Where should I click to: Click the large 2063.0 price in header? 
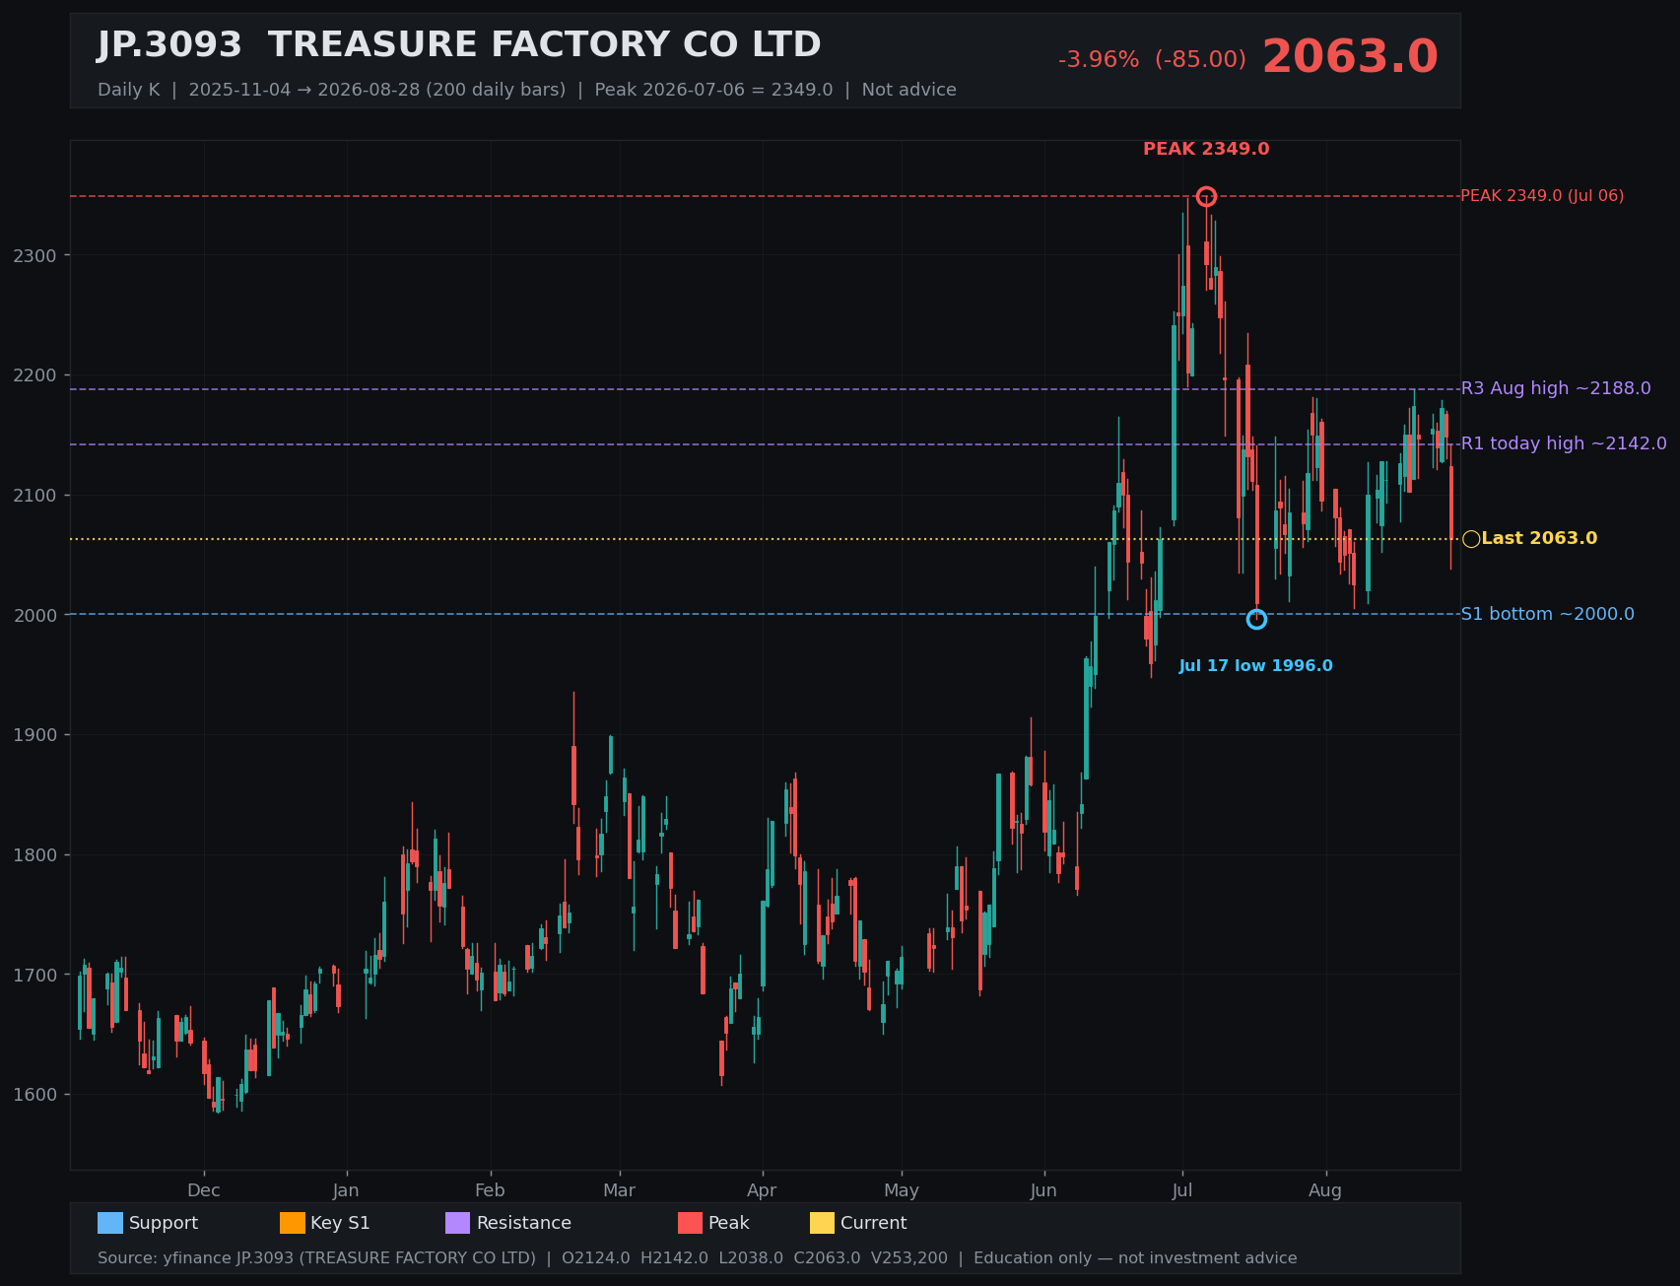point(1350,57)
